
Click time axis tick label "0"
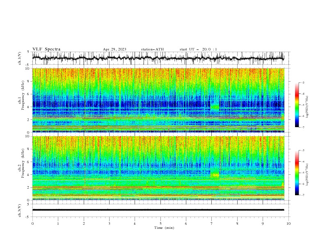tap(32, 224)
